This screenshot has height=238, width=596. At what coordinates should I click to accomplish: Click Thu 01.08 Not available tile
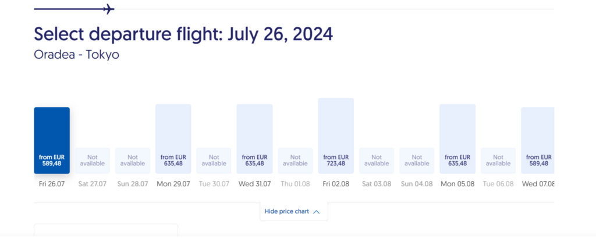coord(295,161)
